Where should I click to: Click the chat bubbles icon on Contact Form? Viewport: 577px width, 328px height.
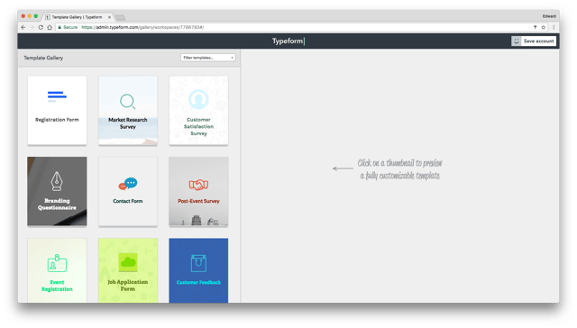tap(128, 184)
